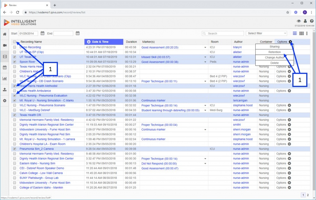Open the calendar schedule sidebar icon

5,68
